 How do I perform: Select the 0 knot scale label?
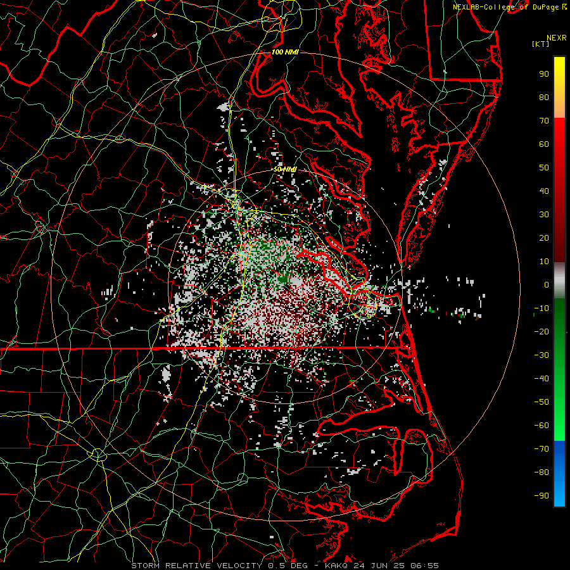[x=547, y=284]
